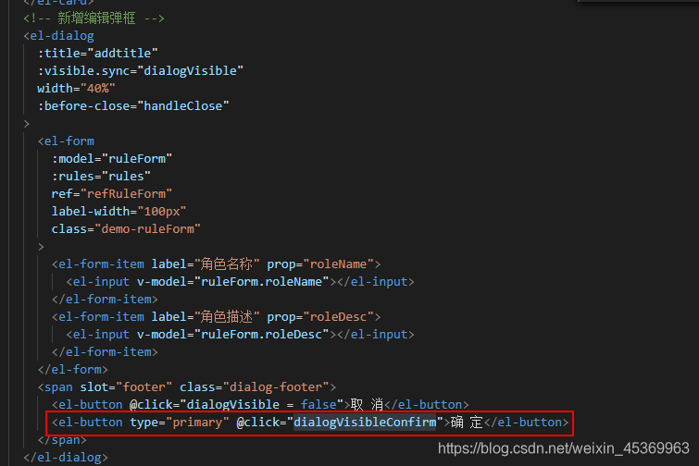Click the 确 定 button text

click(x=467, y=422)
